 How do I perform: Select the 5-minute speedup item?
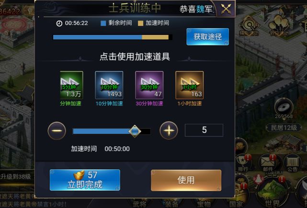point(71,85)
